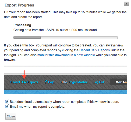
Task: Click the blue strip under the navigation bar
Action: coord(65,92)
